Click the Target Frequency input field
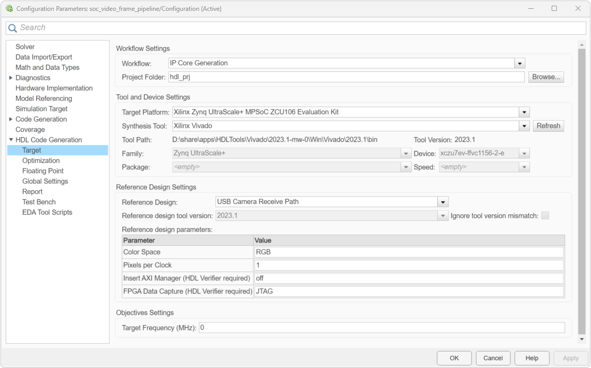This screenshot has width=591, height=368. point(381,328)
